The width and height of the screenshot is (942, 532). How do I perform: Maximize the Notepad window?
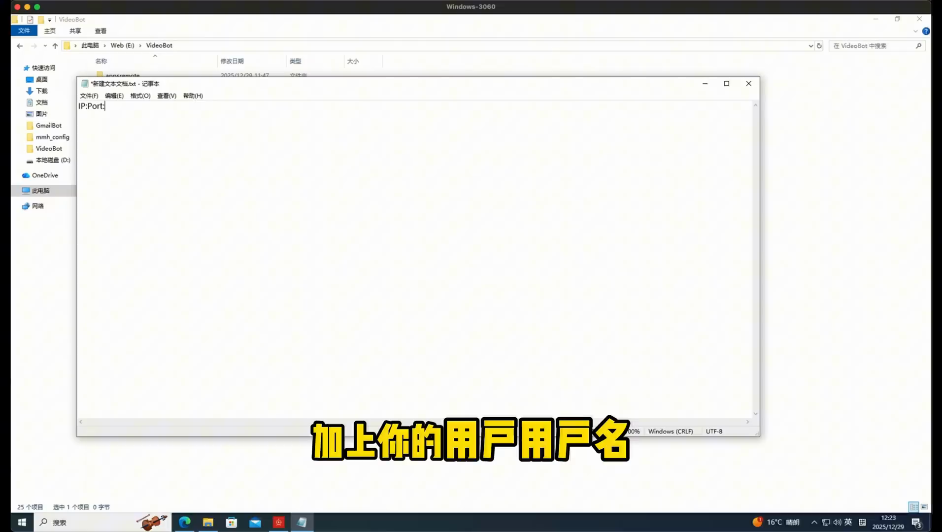point(726,84)
